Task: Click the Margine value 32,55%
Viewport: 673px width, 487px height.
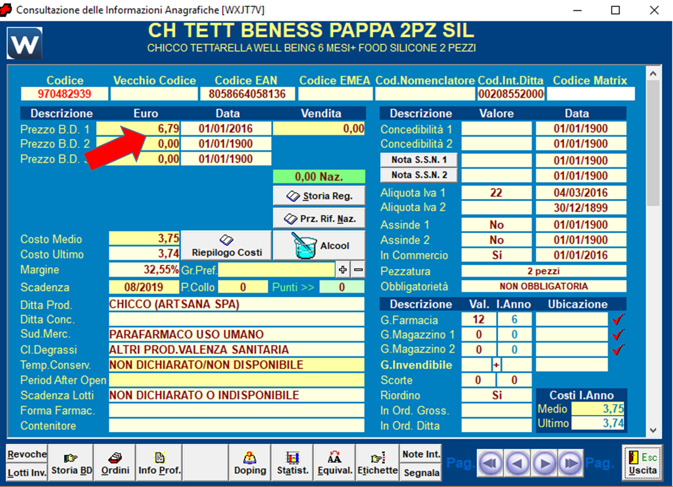Action: (x=144, y=269)
